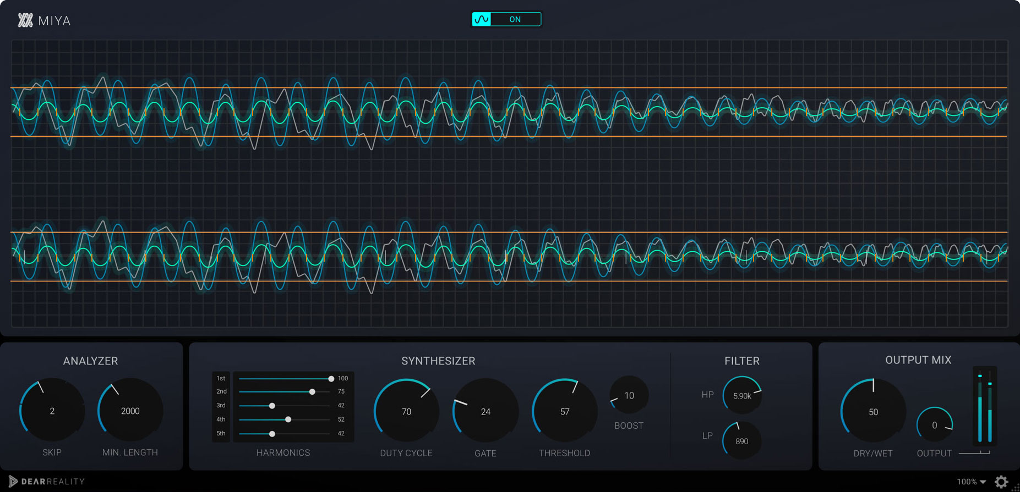
Task: Select the 5th harmonic label
Action: point(221,433)
